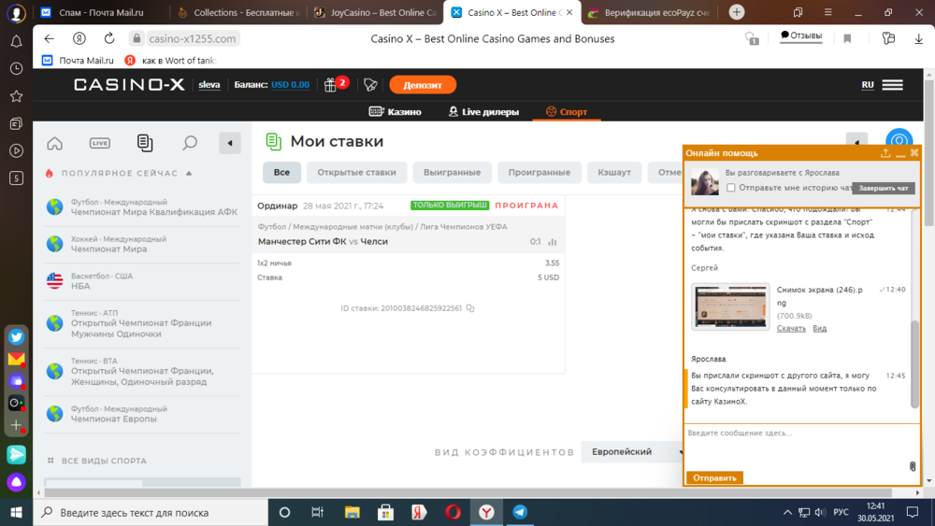935x526 pixels.
Task: Bookmark this page with bookmark icon
Action: coord(847,38)
